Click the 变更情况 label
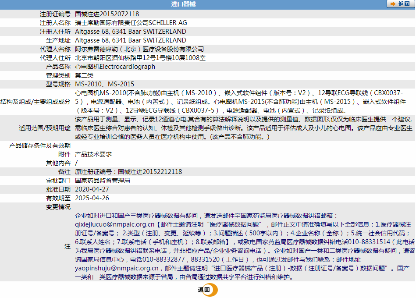416x298 pixels. pyautogui.click(x=58, y=207)
